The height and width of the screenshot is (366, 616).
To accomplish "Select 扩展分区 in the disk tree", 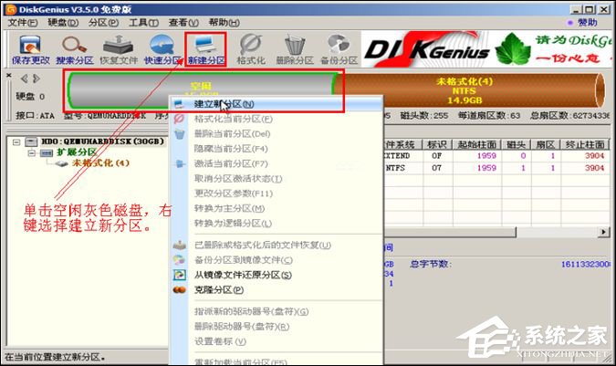I will coord(77,152).
